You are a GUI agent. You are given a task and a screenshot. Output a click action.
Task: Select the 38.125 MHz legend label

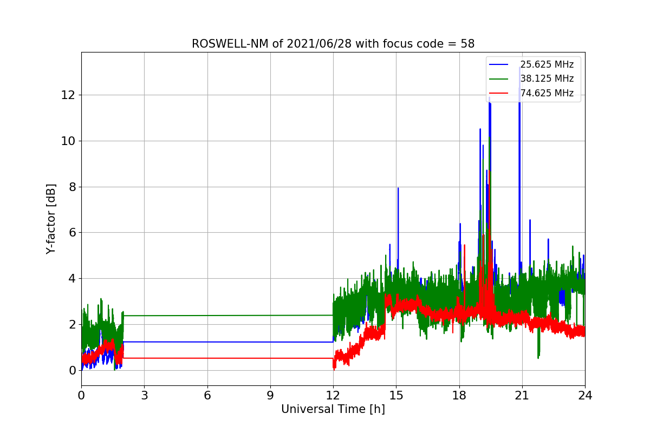[547, 78]
